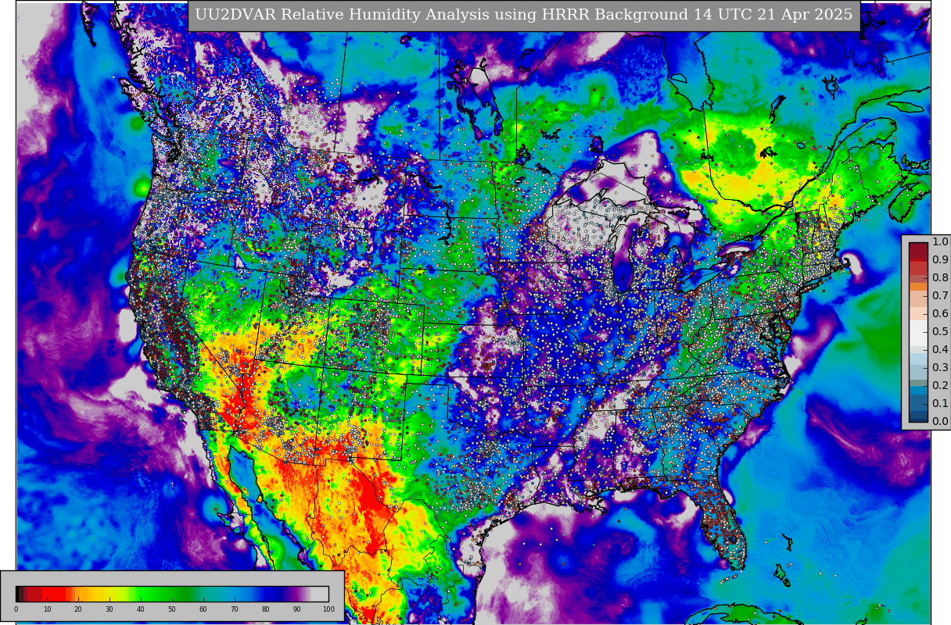
Task: Click the '0.4' label on right colorbar
Action: point(940,350)
